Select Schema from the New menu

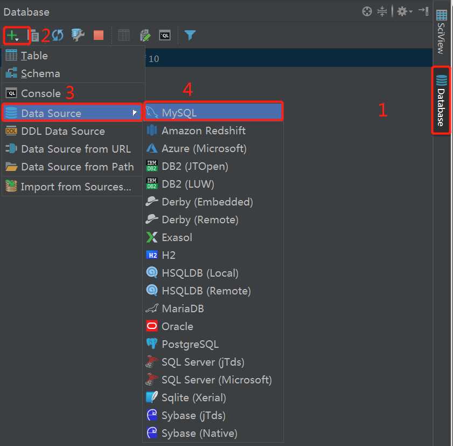pos(73,73)
